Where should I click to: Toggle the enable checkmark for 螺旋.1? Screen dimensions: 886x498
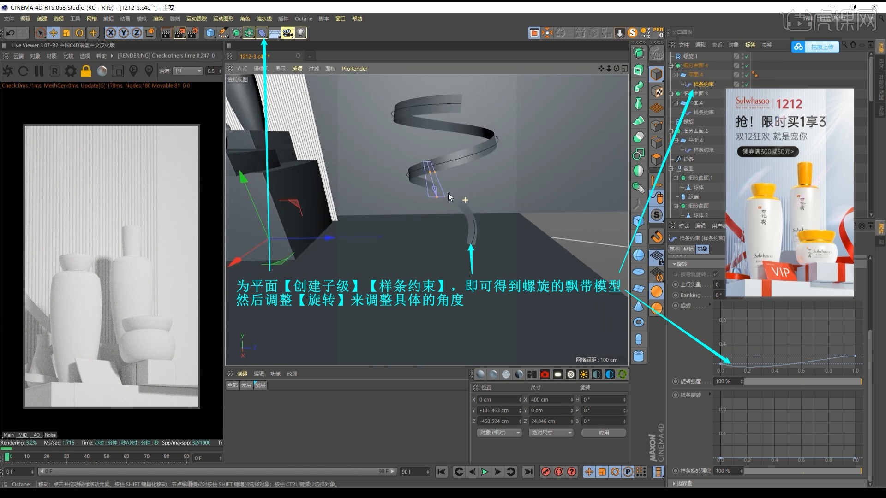click(x=747, y=56)
